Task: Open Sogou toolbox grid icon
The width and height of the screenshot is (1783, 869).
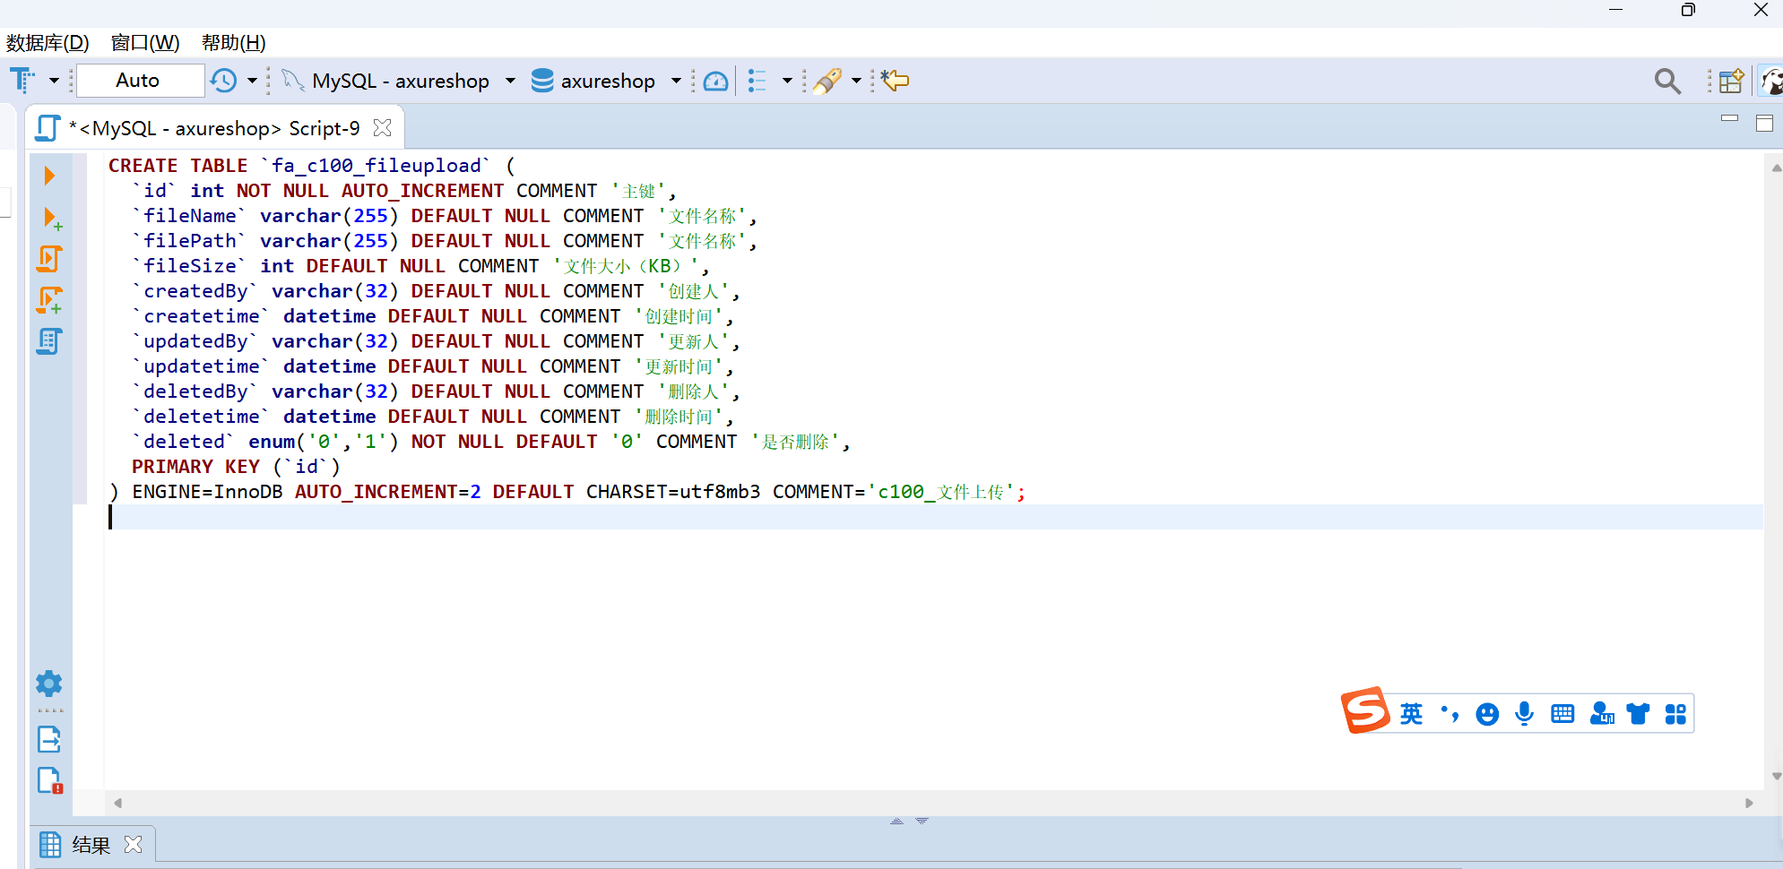Action: [x=1675, y=714]
